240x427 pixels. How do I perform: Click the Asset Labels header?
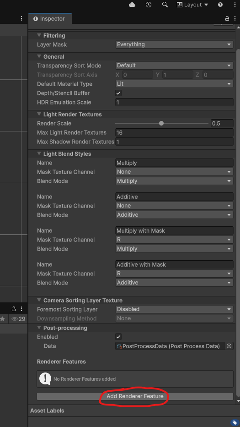point(47,411)
